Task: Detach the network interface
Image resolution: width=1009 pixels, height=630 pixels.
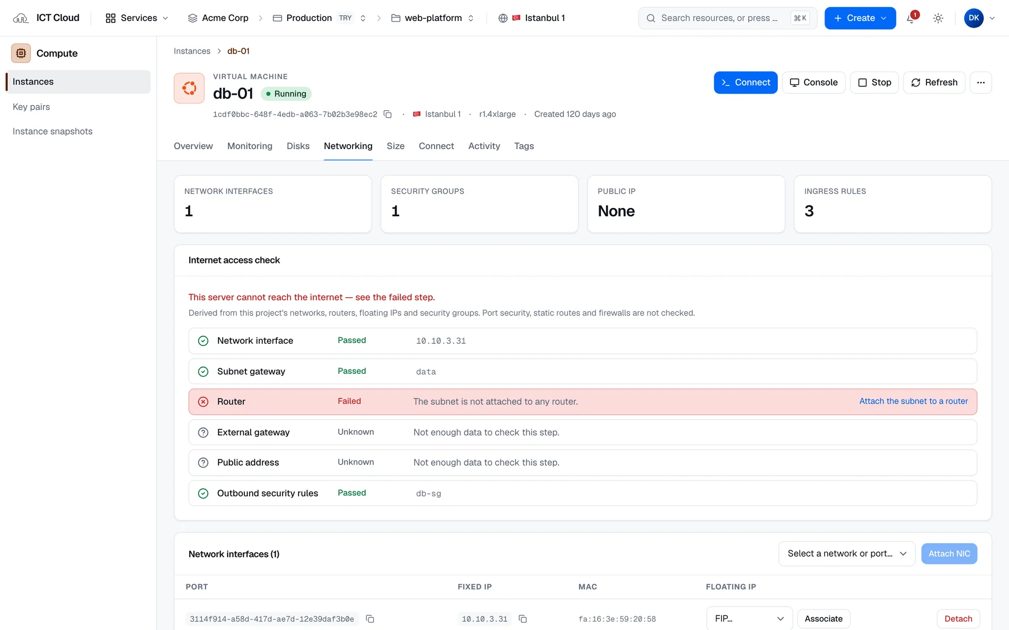Action: (958, 619)
